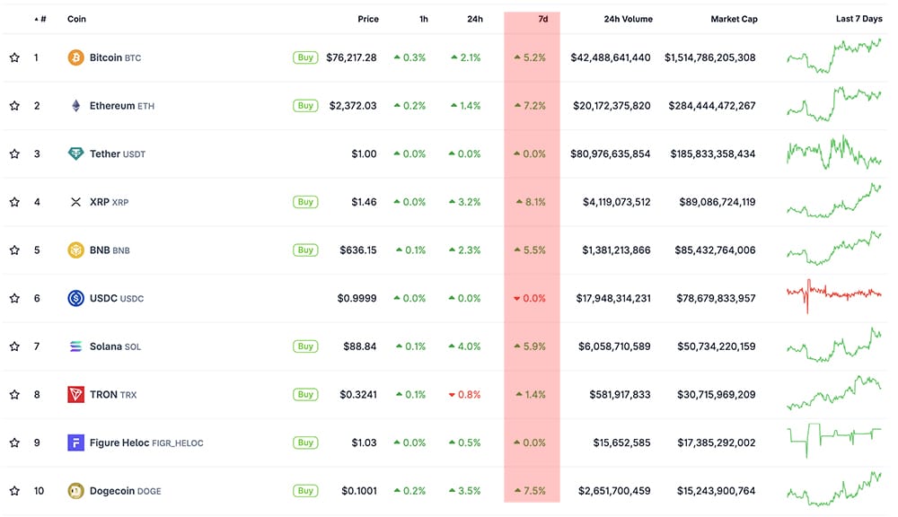Click the Tether coin logo
Viewport: 898px width, 517px height.
(75, 153)
